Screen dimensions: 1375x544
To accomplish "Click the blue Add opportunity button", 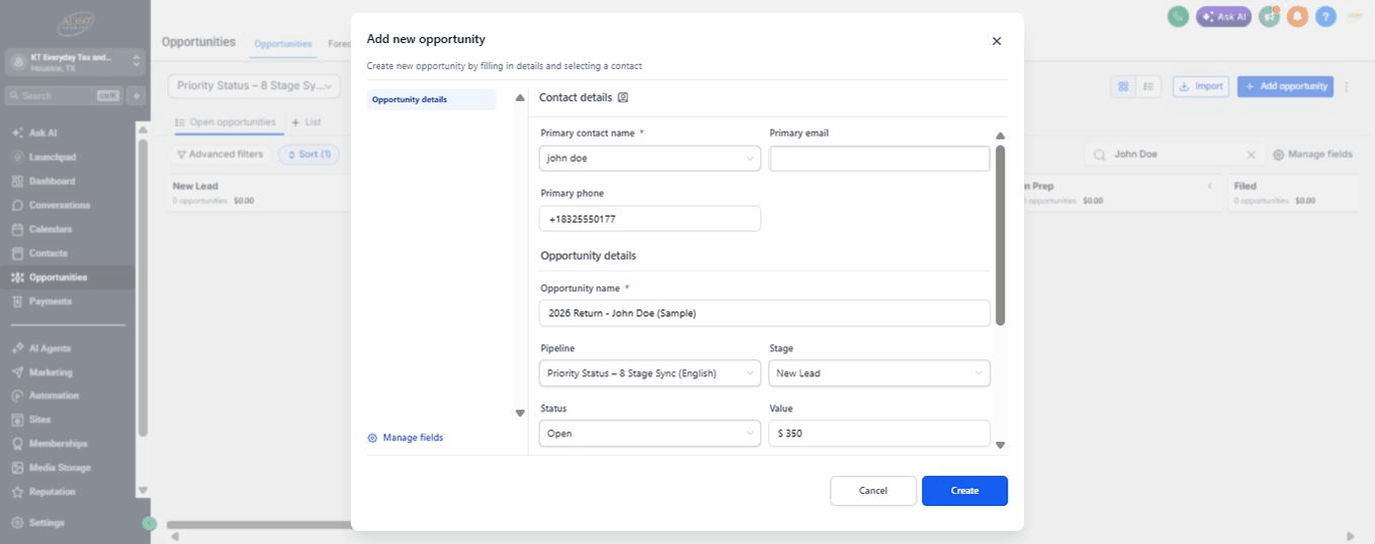I will coord(1285,87).
